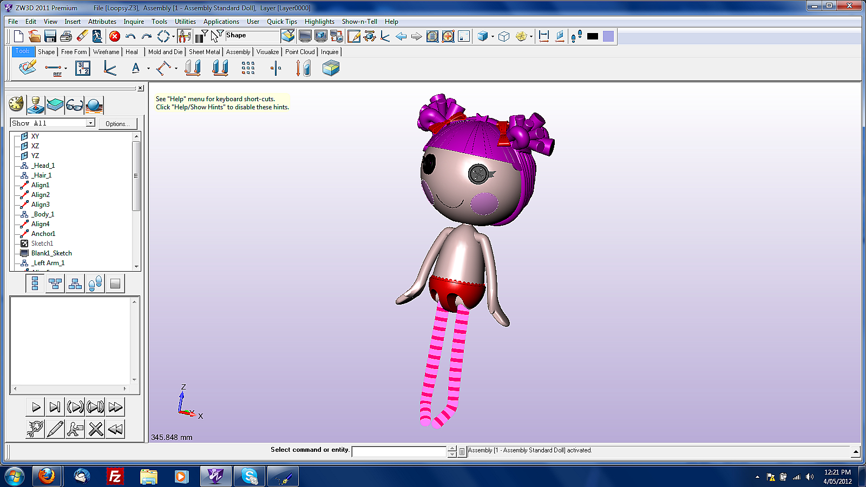Step to next feature in history
This screenshot has width=866, height=487.
coord(55,407)
